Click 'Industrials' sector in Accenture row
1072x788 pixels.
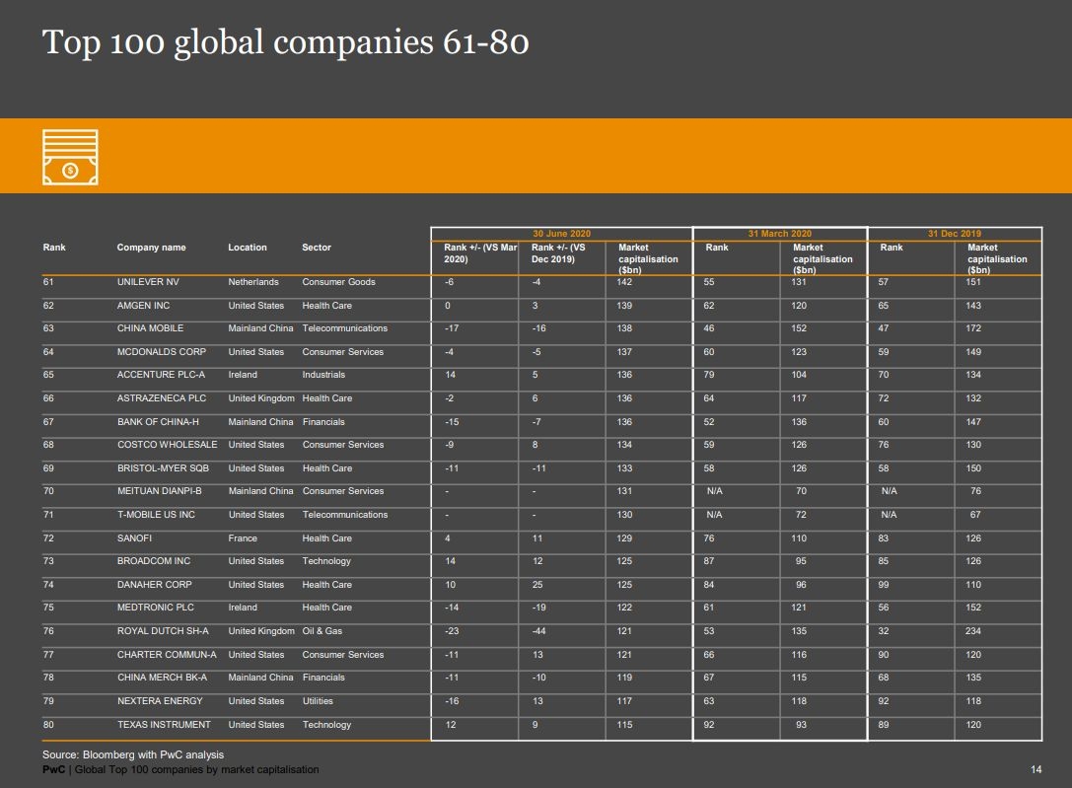point(323,375)
